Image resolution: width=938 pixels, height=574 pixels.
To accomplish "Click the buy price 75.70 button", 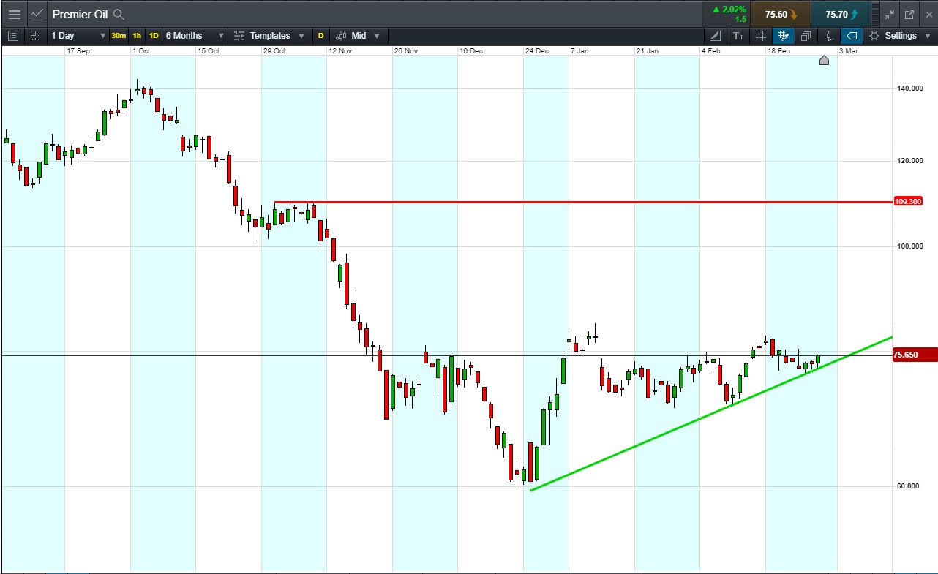I will [x=841, y=14].
